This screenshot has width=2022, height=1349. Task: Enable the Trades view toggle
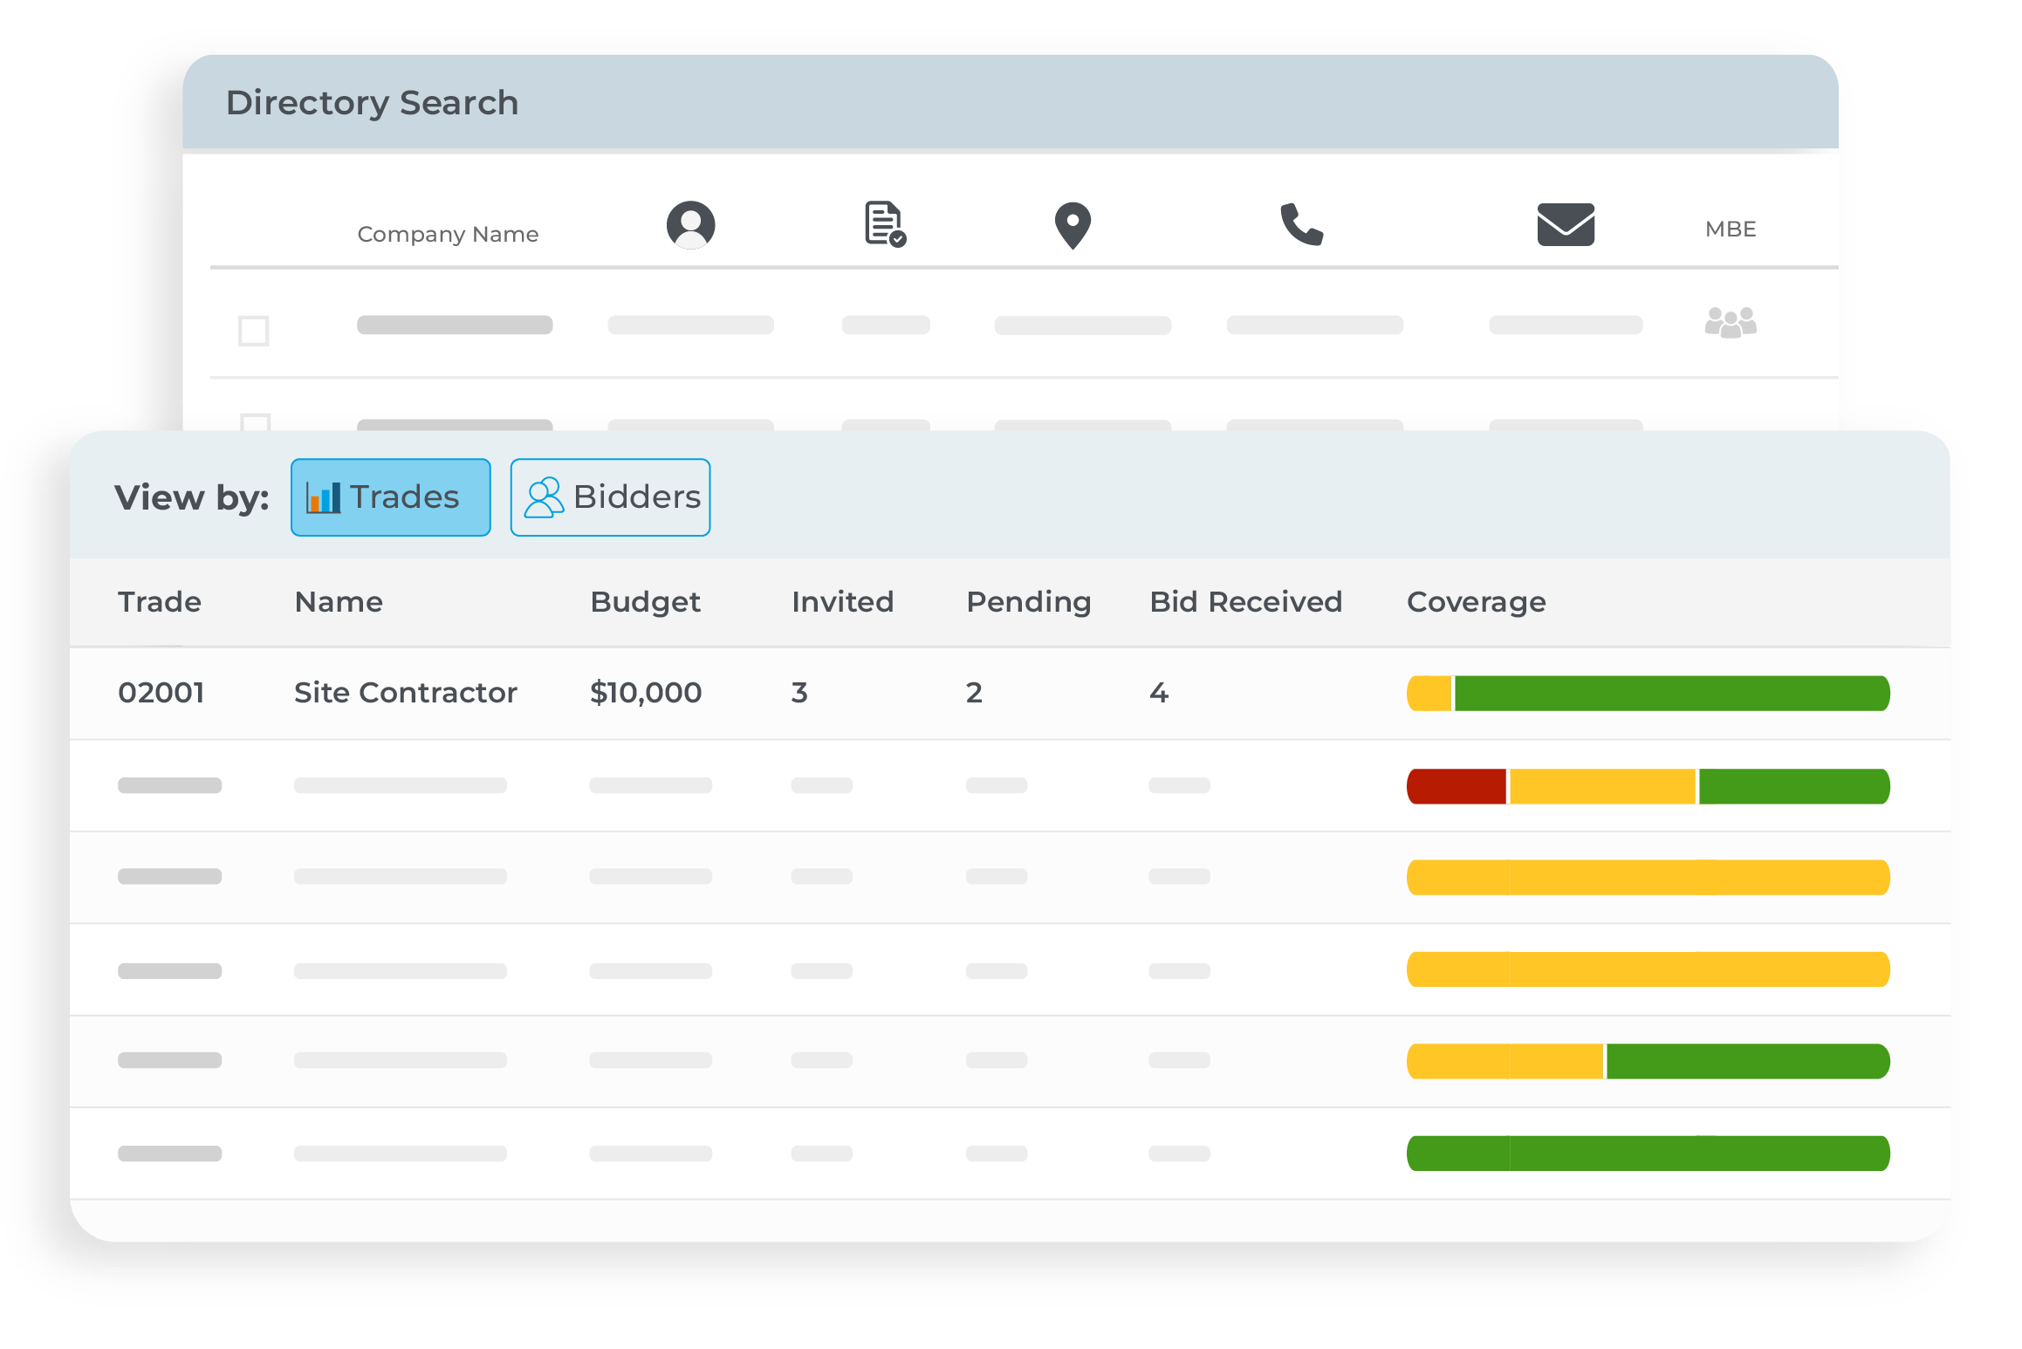[390, 496]
